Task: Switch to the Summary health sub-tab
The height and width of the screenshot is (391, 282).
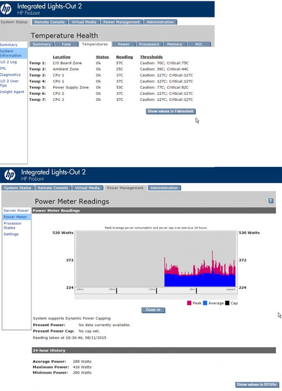Action: (x=42, y=44)
